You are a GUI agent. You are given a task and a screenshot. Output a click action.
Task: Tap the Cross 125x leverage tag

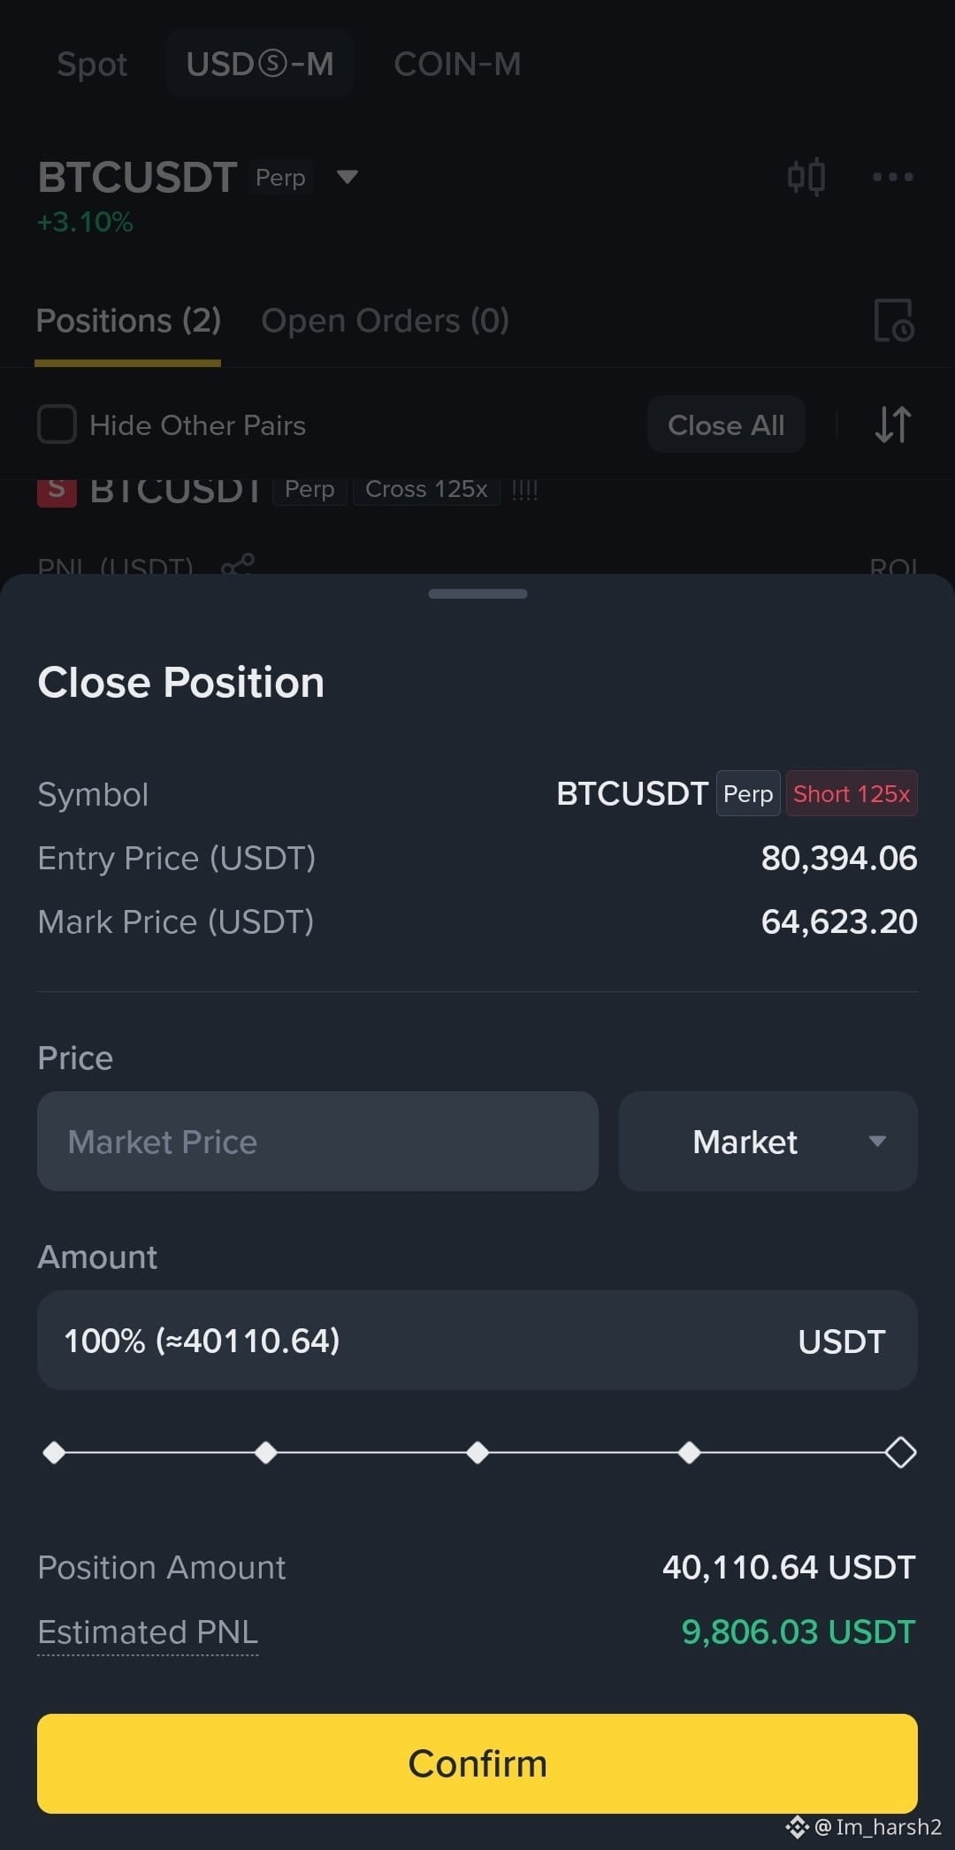pyautogui.click(x=426, y=490)
